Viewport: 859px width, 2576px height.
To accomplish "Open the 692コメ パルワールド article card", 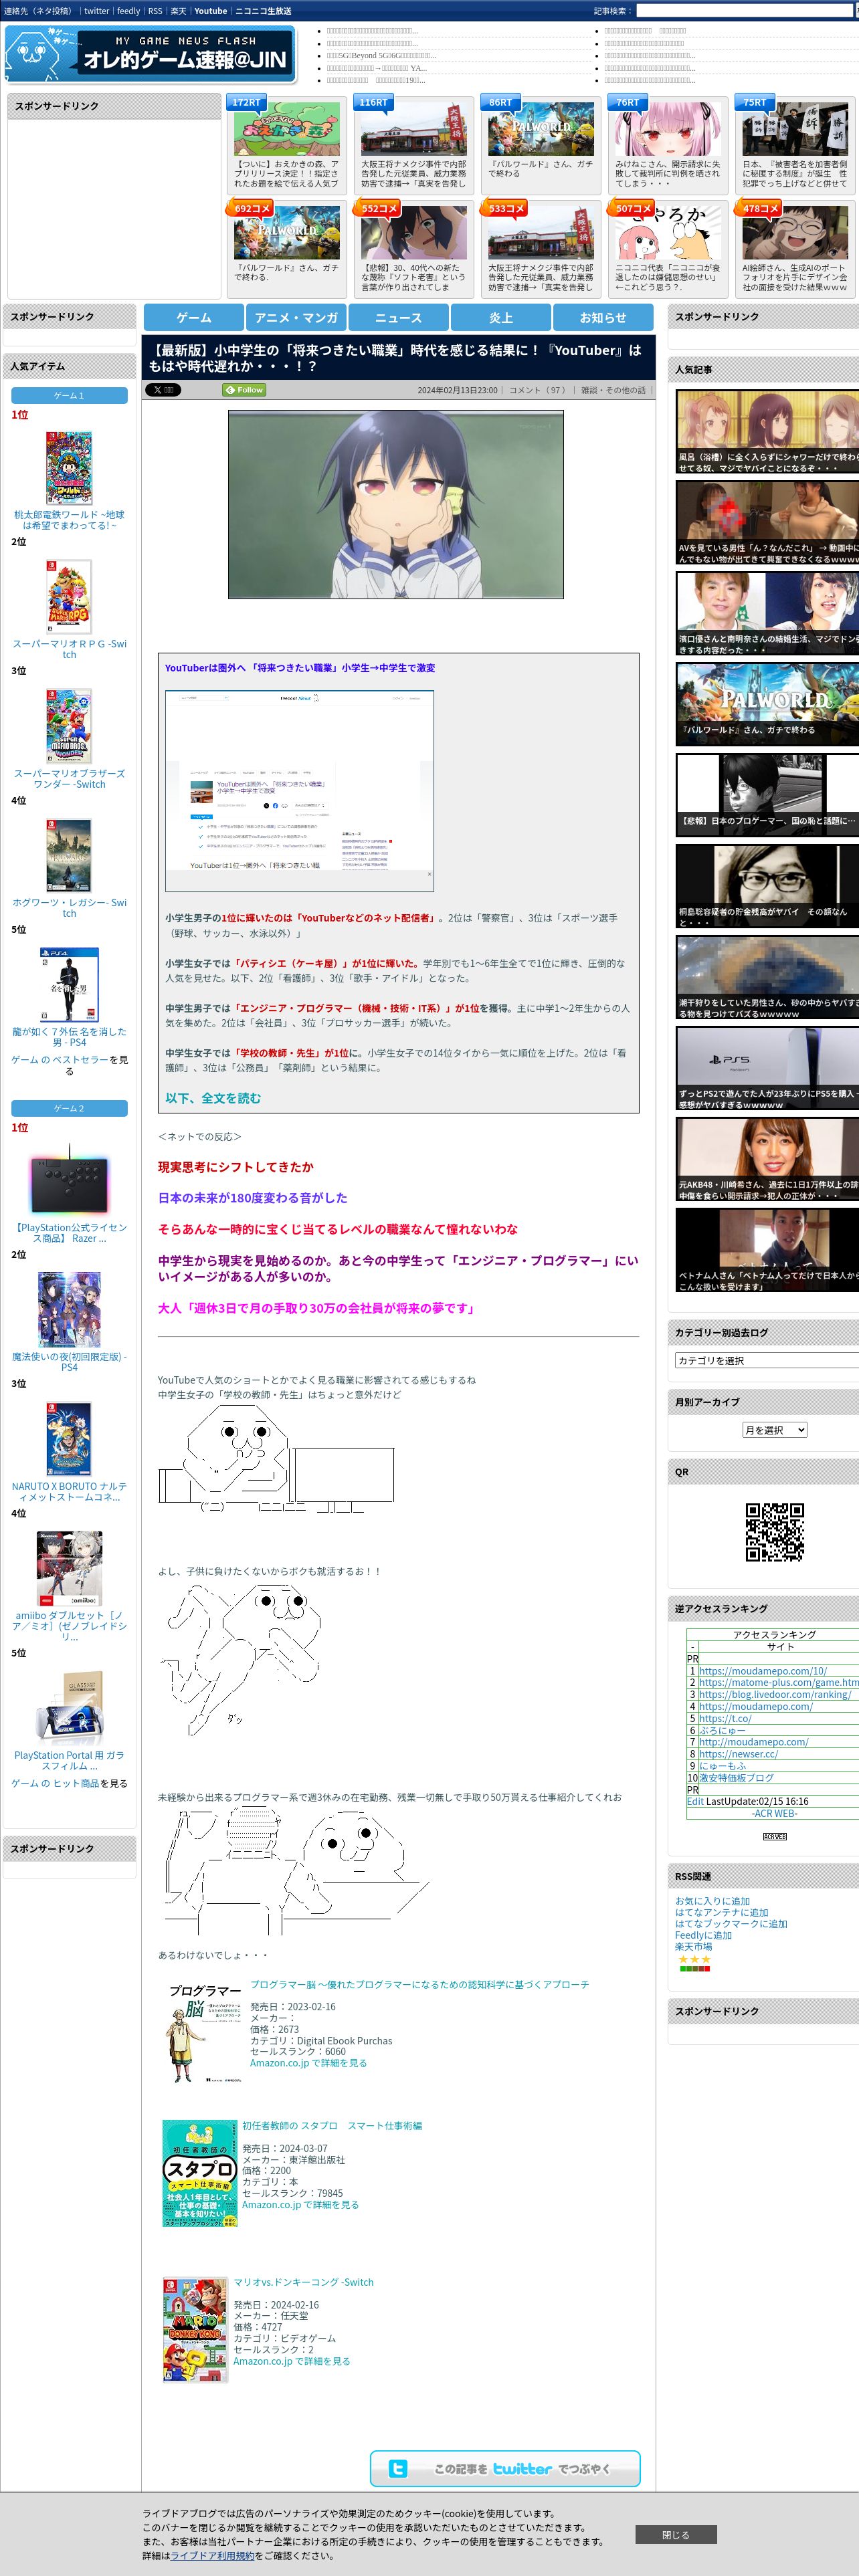I will click(x=286, y=248).
